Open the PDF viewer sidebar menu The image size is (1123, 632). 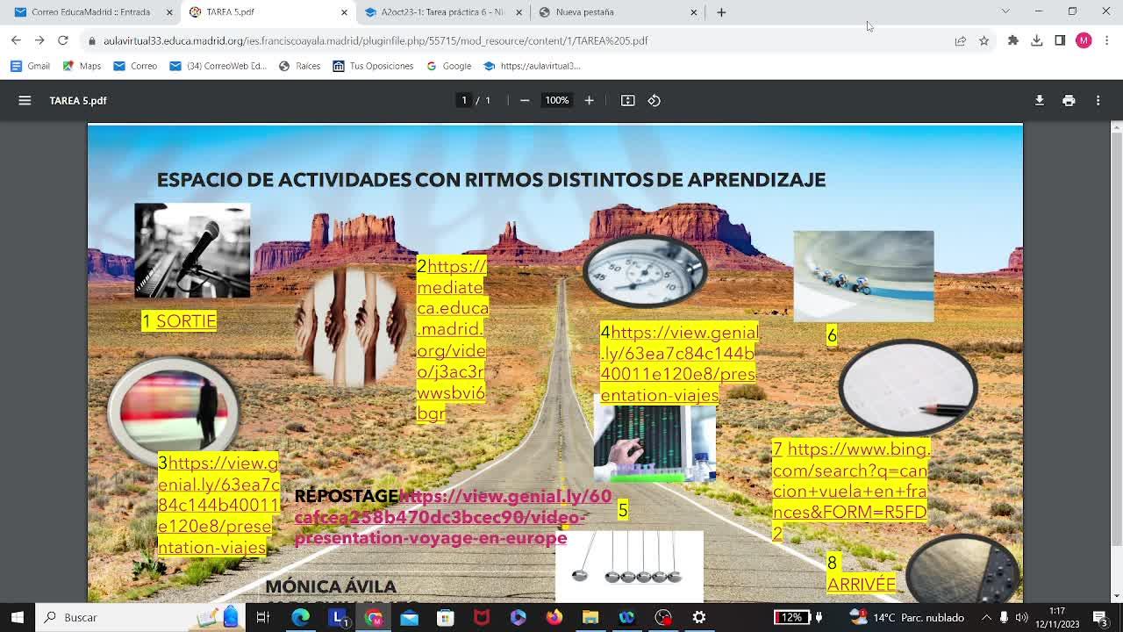pos(25,100)
